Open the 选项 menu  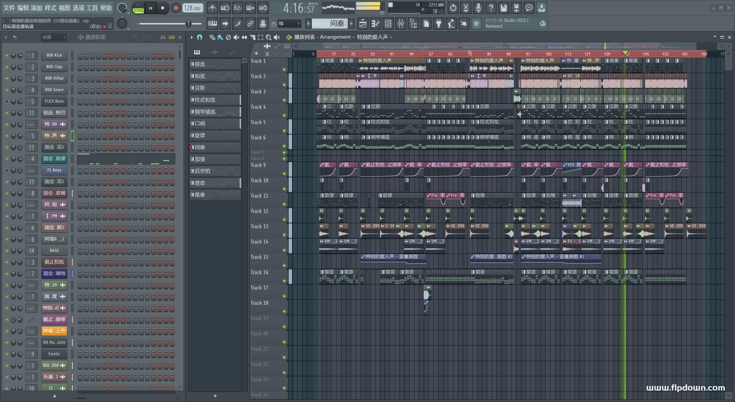click(78, 8)
